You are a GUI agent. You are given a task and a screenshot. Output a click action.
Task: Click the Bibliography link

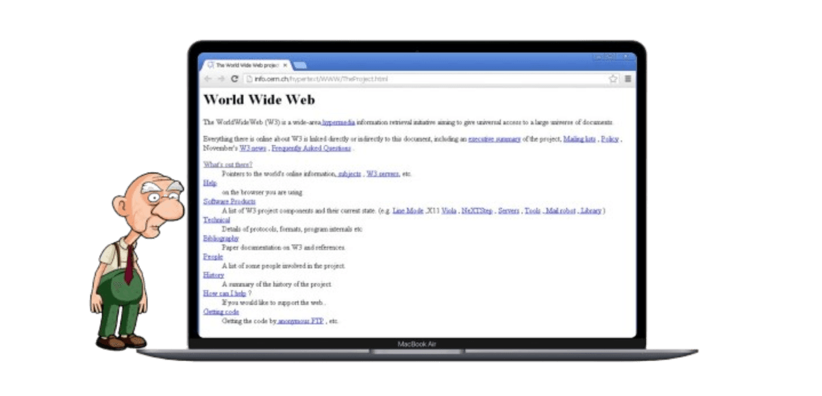(x=221, y=239)
